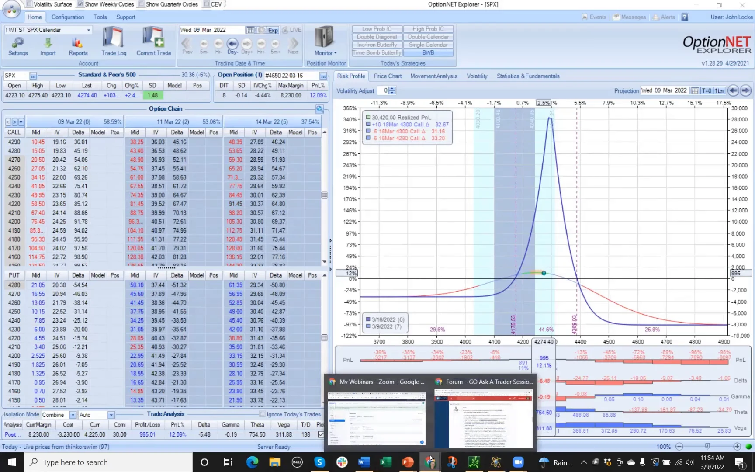Adjust the Volatility Adjust spinner
Viewport: 755px width, 472px height.
point(392,90)
